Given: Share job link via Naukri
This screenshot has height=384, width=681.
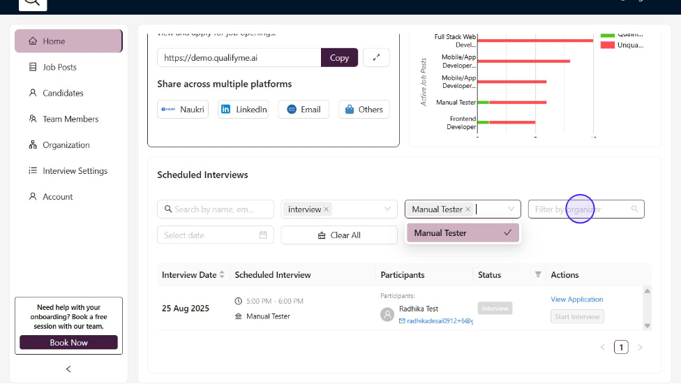Looking at the screenshot, I should [x=183, y=110].
